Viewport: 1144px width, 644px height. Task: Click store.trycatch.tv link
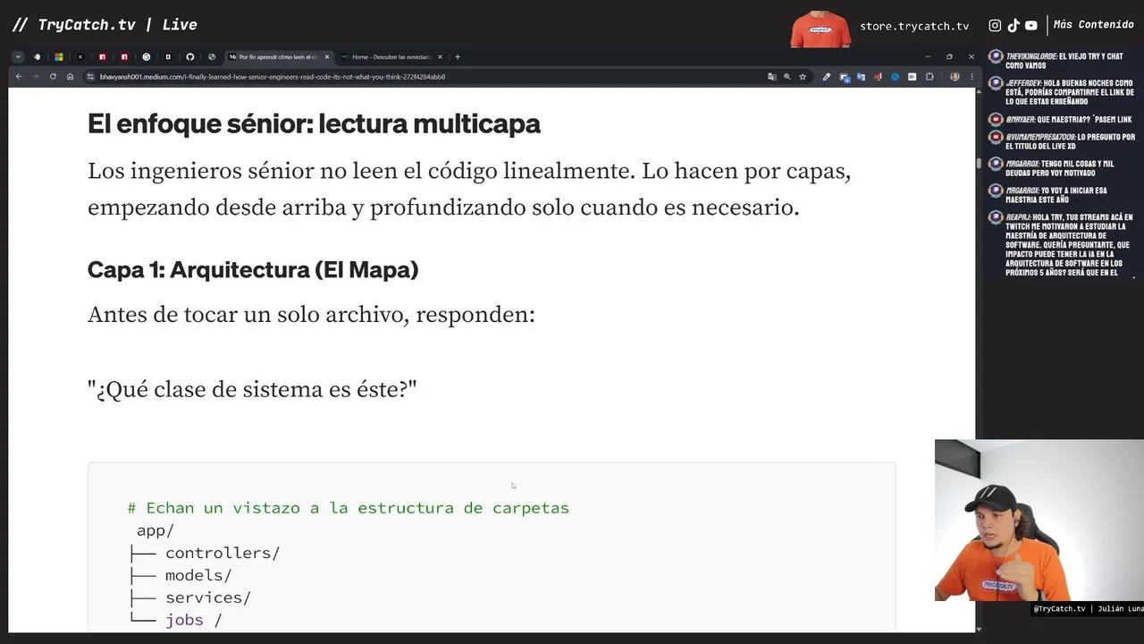[914, 26]
